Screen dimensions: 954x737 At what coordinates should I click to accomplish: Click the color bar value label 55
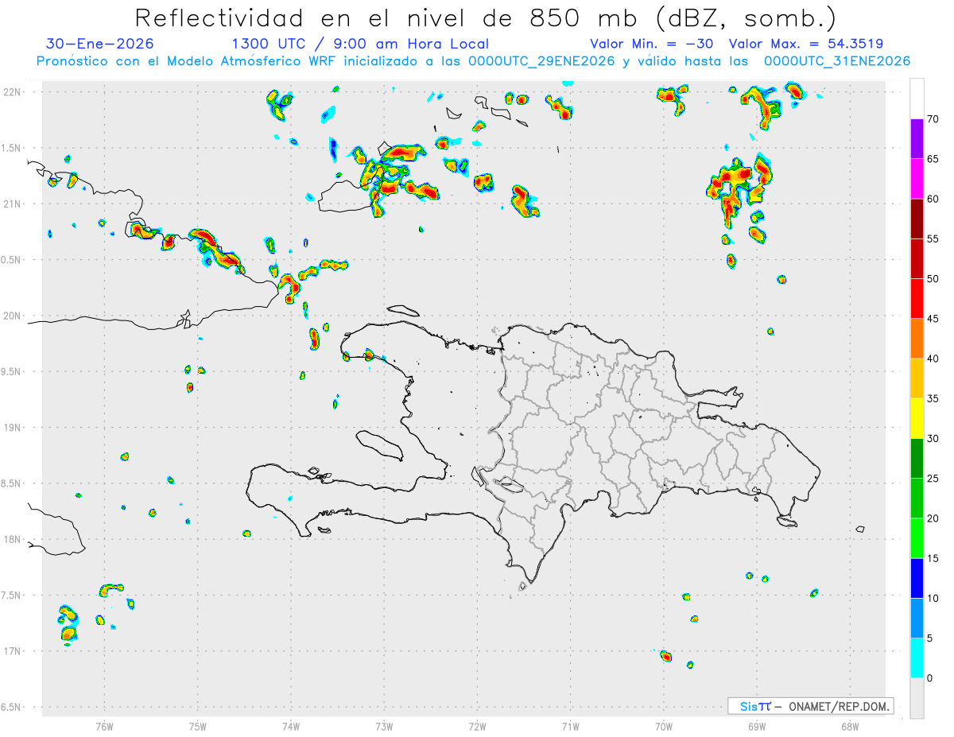point(933,239)
